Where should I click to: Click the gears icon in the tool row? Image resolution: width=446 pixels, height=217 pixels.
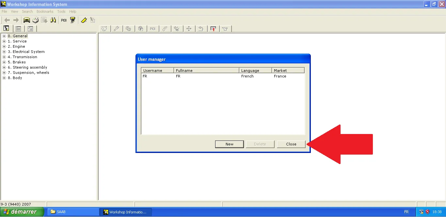coord(129,28)
